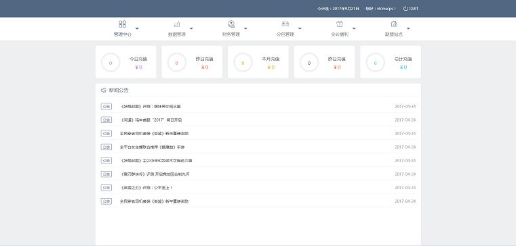Click the 管理中心 grid icon
Image resolution: width=516 pixels, height=246 pixels.
[x=123, y=24]
